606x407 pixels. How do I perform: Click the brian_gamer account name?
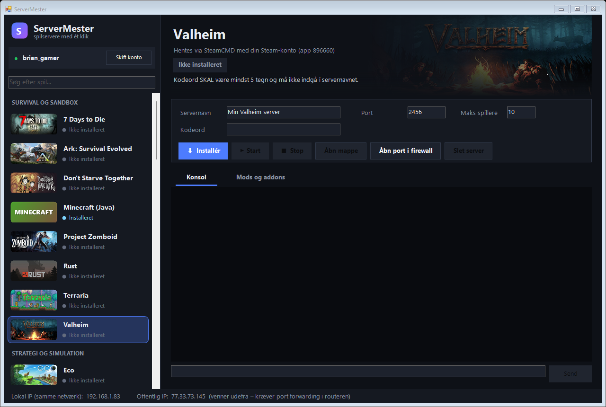[41, 58]
